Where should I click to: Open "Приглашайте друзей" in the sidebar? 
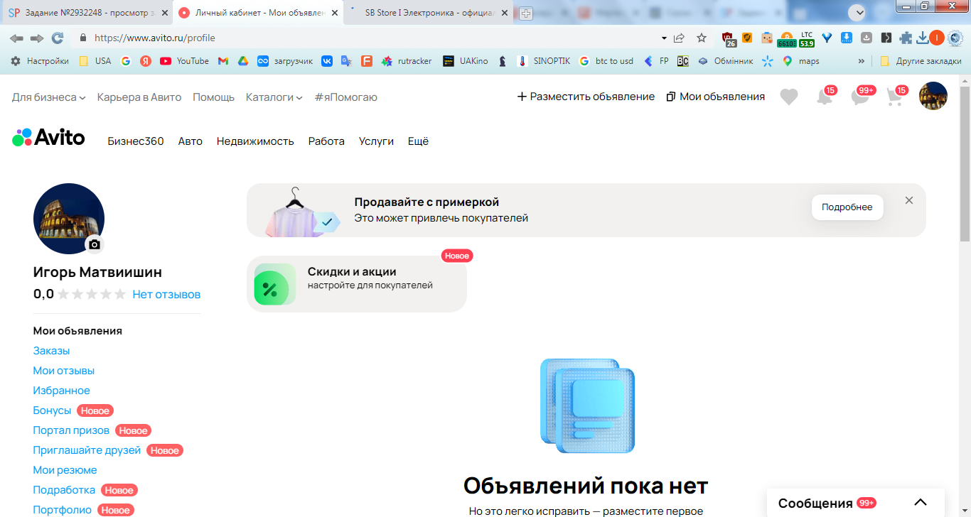point(87,450)
